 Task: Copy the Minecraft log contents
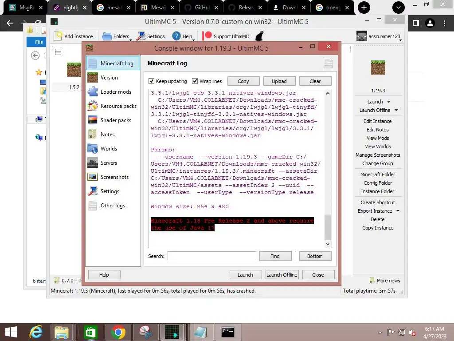(243, 81)
